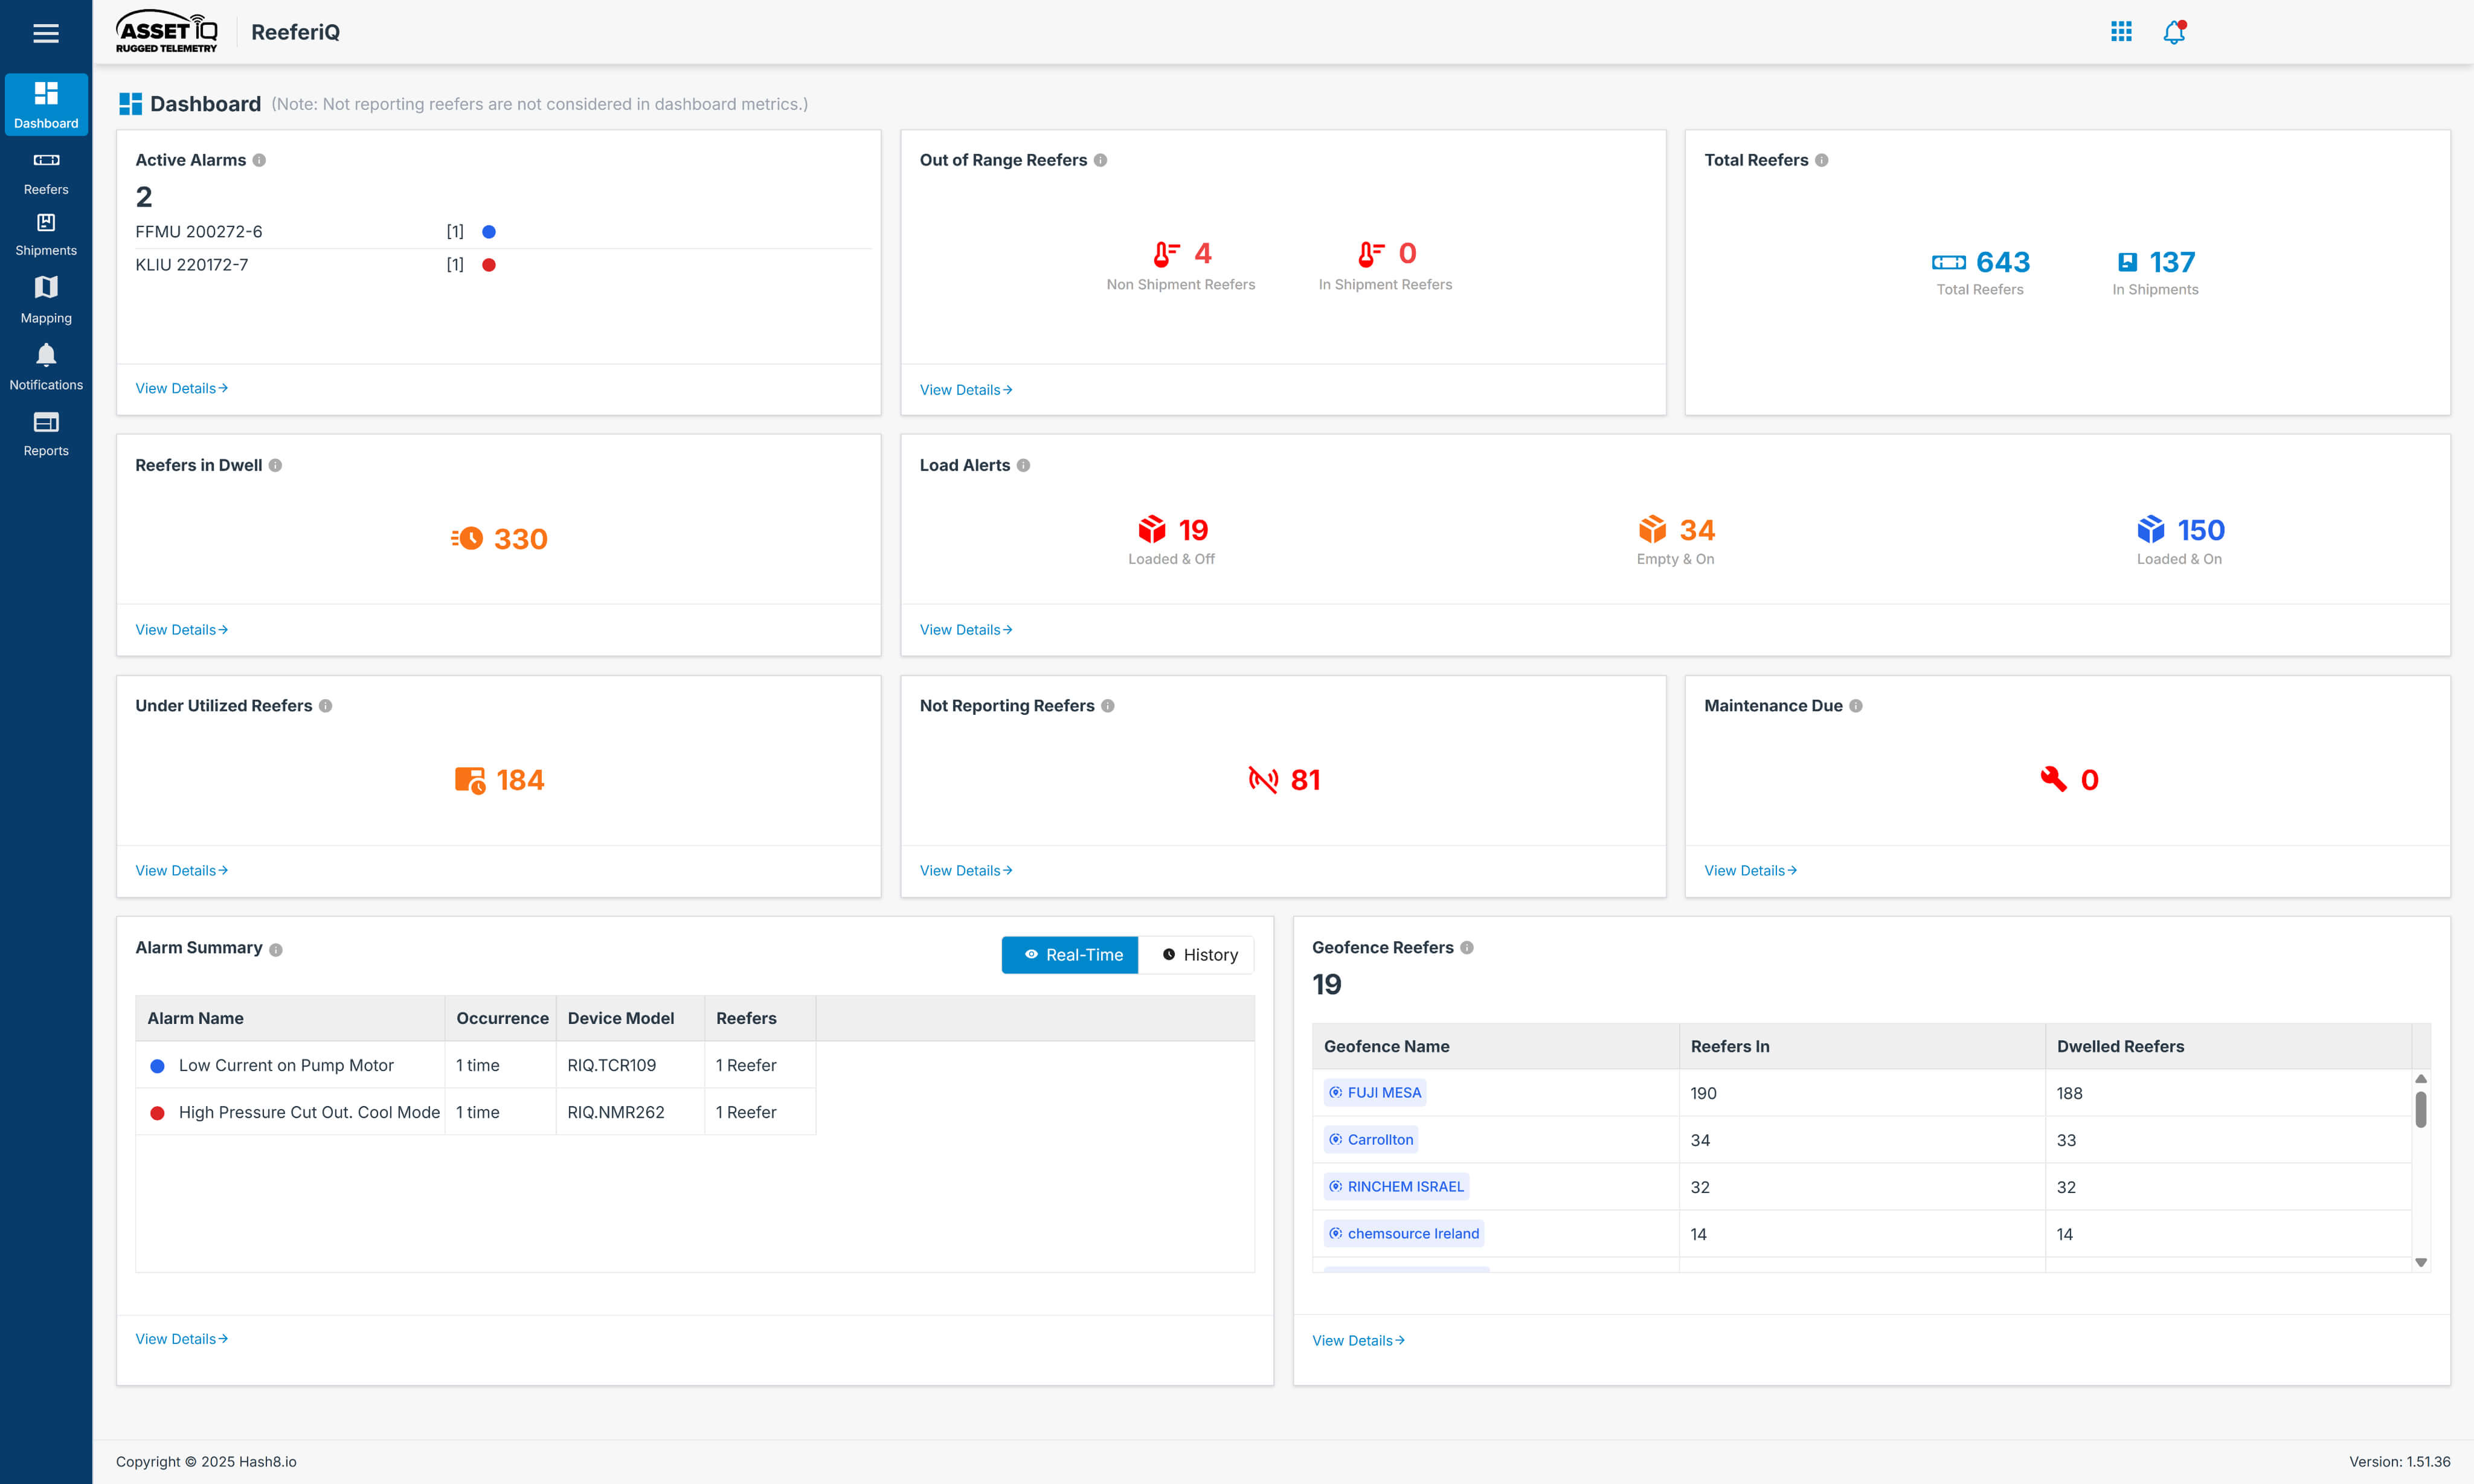2474x1484 pixels.
Task: Open Reefers in sidebar
Action: click(46, 173)
